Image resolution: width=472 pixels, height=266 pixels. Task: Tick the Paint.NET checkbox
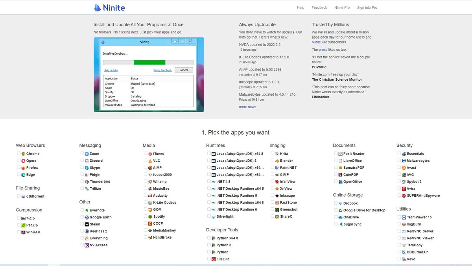coord(272,168)
